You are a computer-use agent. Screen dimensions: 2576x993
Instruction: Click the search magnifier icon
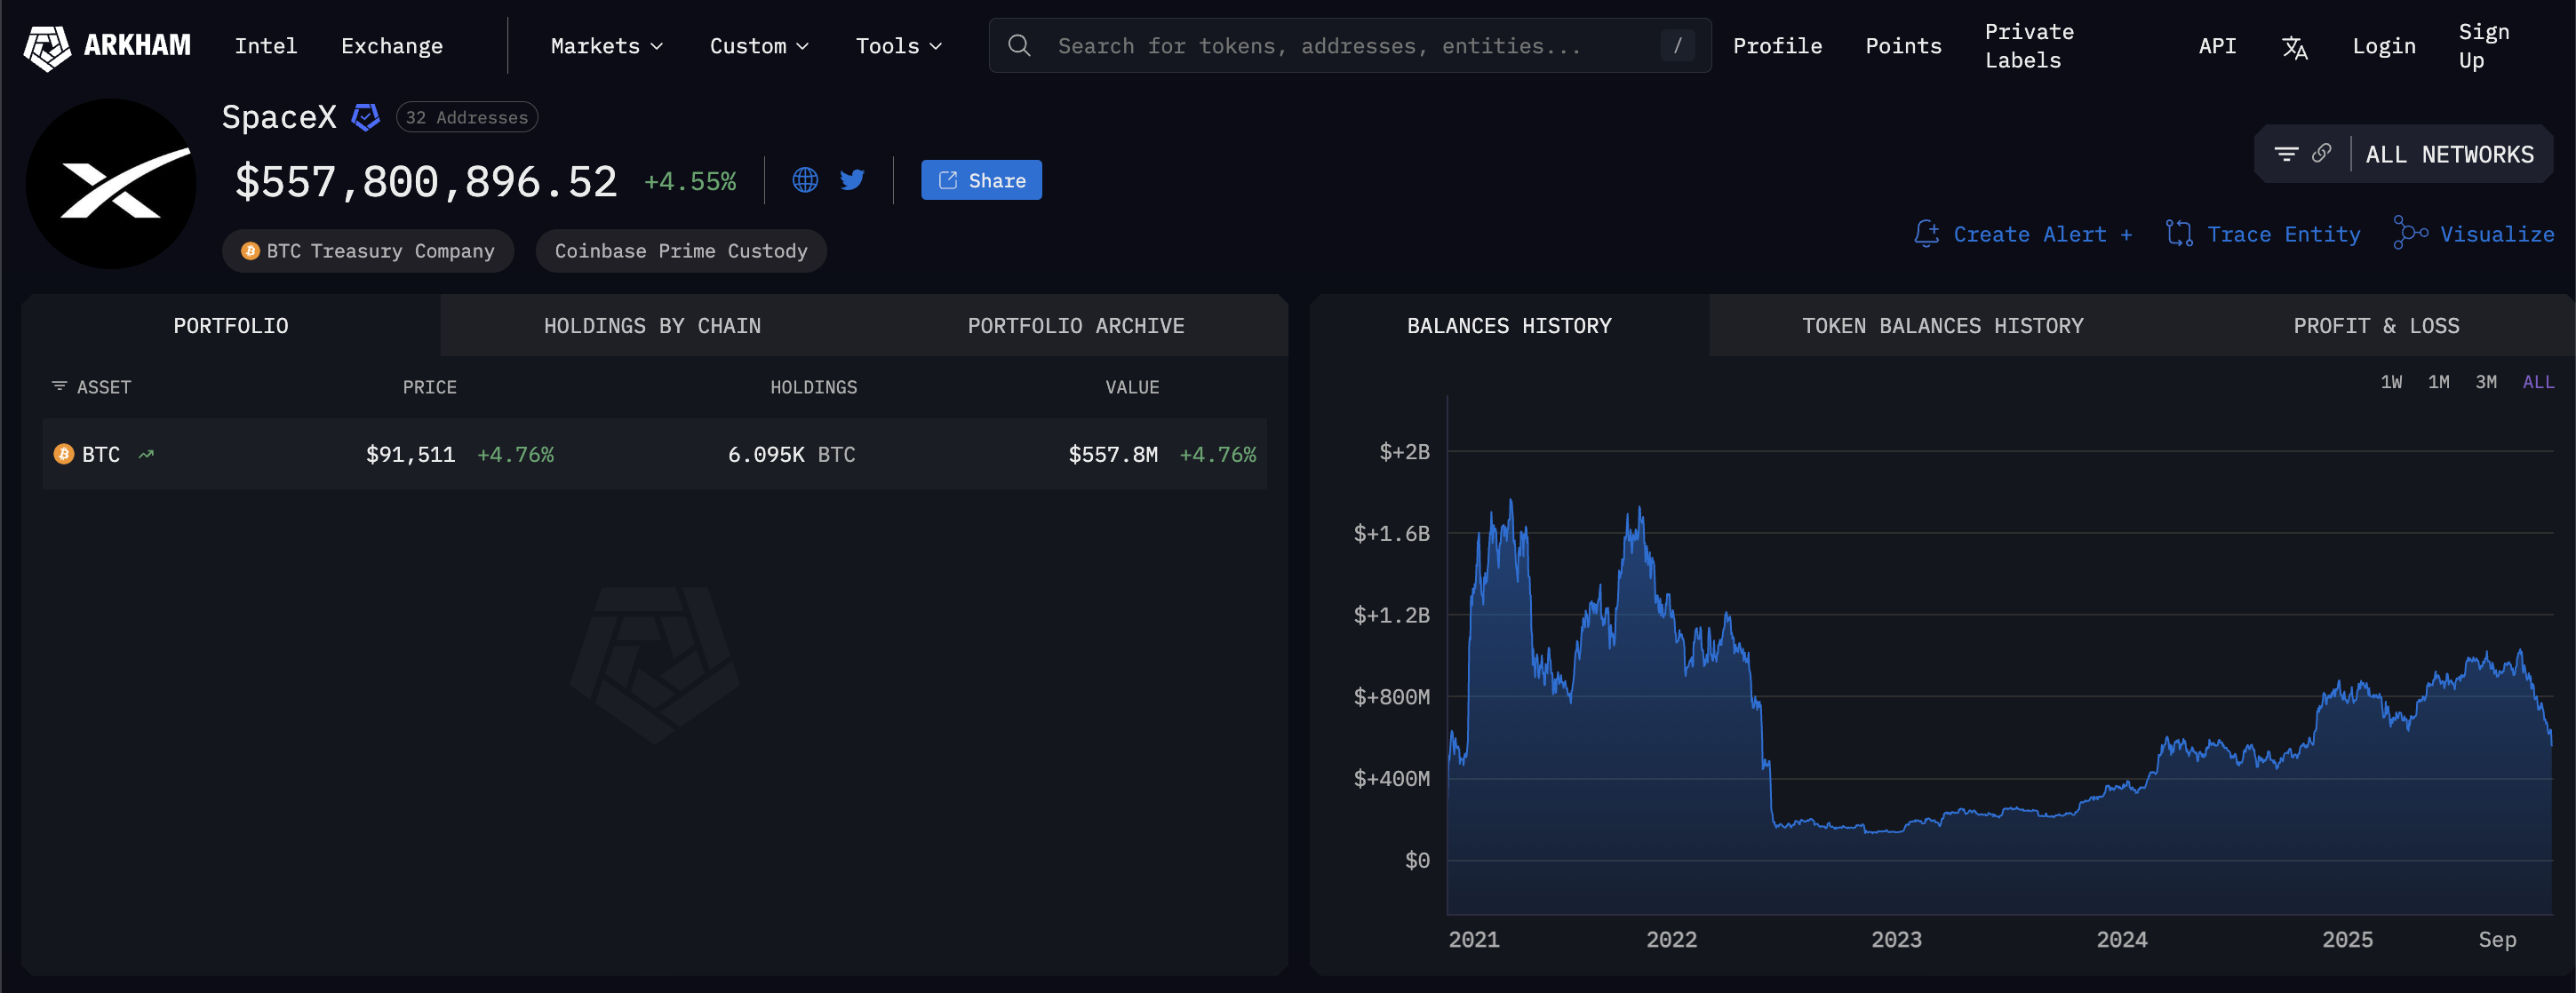click(1020, 45)
